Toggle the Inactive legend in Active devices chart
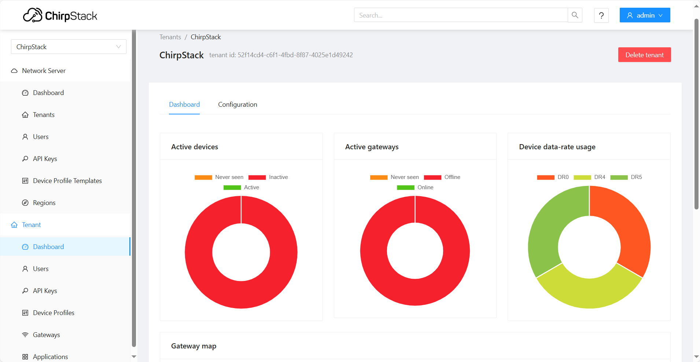Screen dimensions: 700x362 tap(268, 177)
